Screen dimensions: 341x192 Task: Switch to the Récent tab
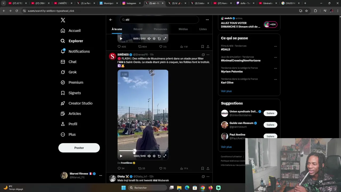coord(138,29)
